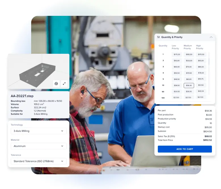Image resolution: width=221 pixels, height=189 pixels.
Task: Select High Priority price for quantity 1
Action: 201,54
